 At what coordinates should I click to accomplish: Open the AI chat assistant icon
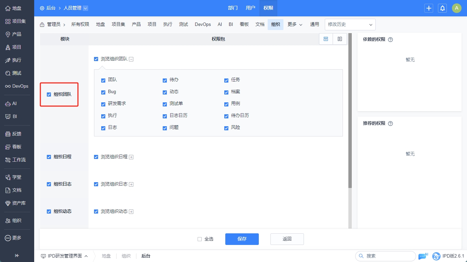pyautogui.click(x=423, y=256)
